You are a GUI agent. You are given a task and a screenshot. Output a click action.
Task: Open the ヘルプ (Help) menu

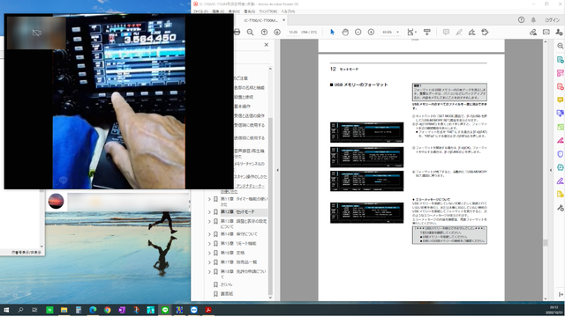click(288, 11)
